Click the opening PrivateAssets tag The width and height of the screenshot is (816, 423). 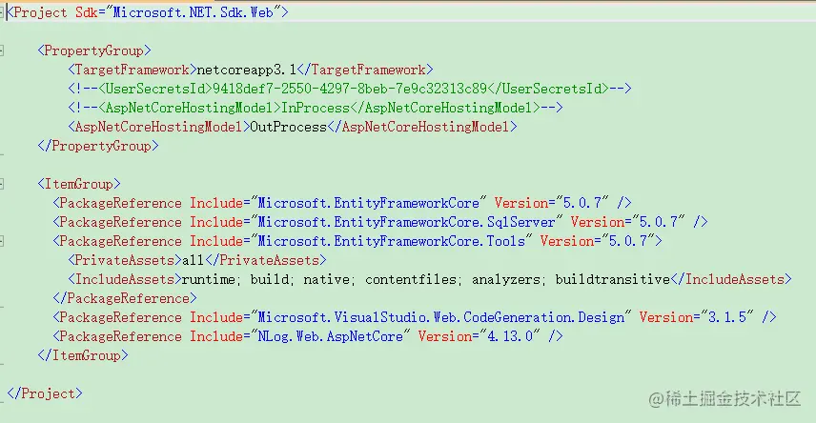pyautogui.click(x=125, y=260)
